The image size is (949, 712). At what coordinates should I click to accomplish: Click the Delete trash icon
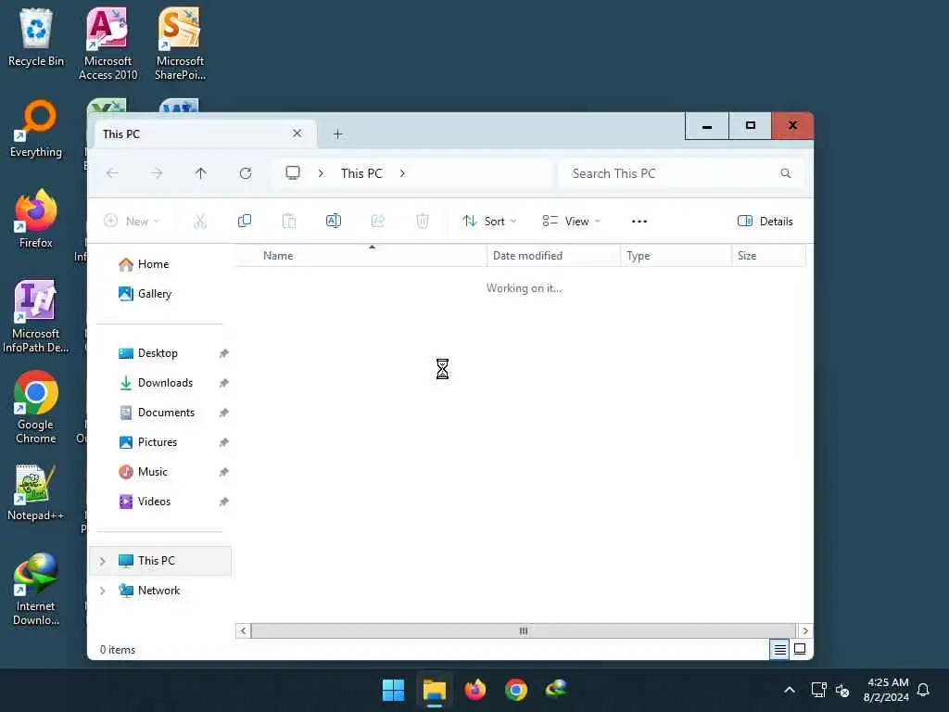pyautogui.click(x=423, y=221)
